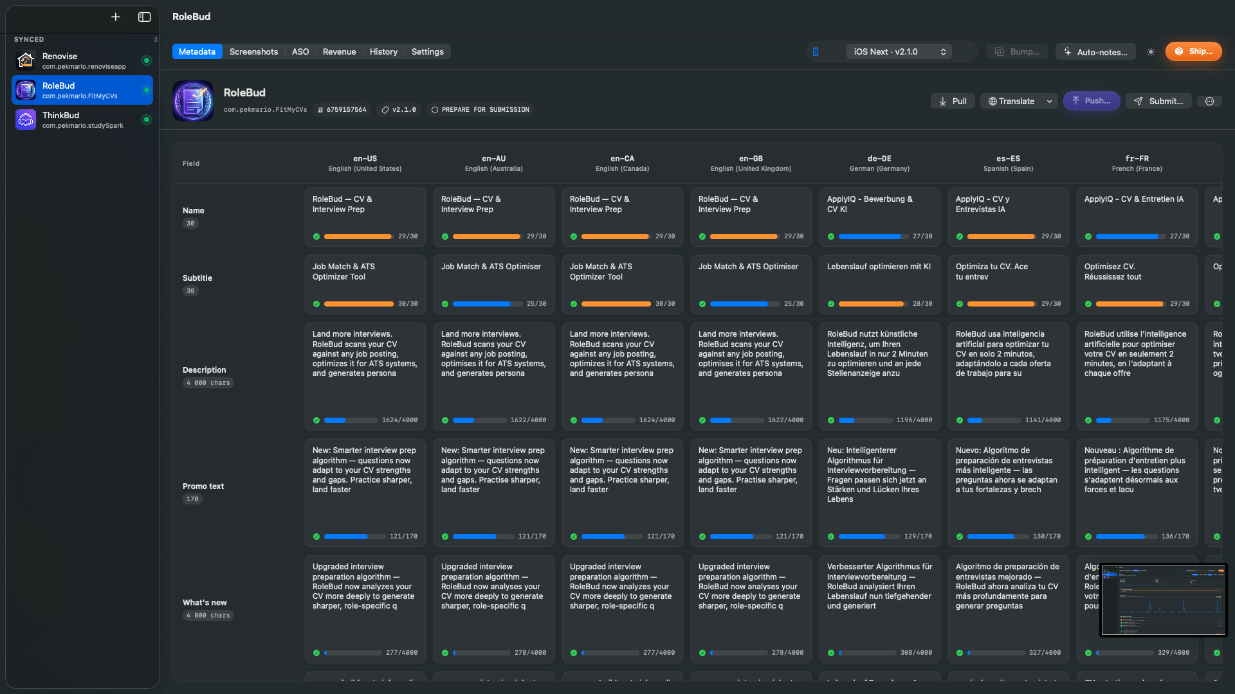Click the RoleBud sidebar app icon
Screen dimensions: 1235x694
click(x=26, y=90)
